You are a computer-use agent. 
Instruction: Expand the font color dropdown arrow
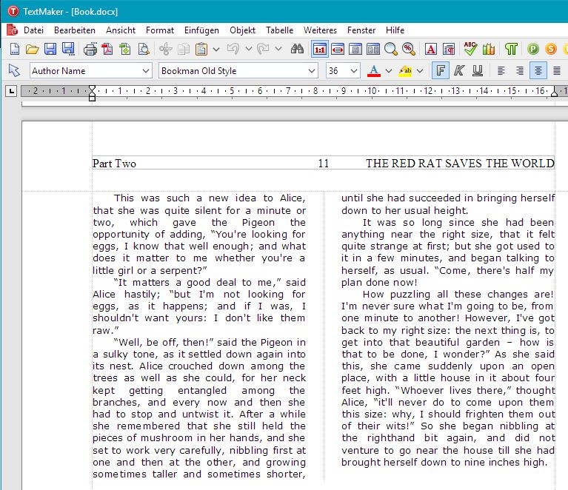click(388, 70)
